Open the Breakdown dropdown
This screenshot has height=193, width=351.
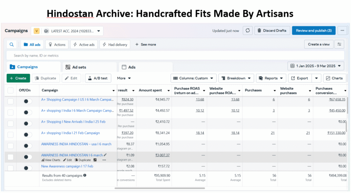point(236,78)
